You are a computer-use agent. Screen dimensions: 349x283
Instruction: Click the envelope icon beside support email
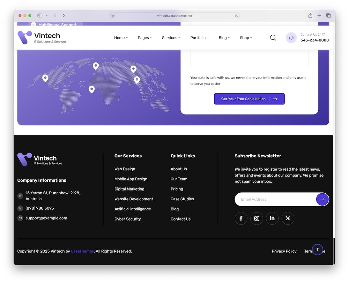pos(20,218)
